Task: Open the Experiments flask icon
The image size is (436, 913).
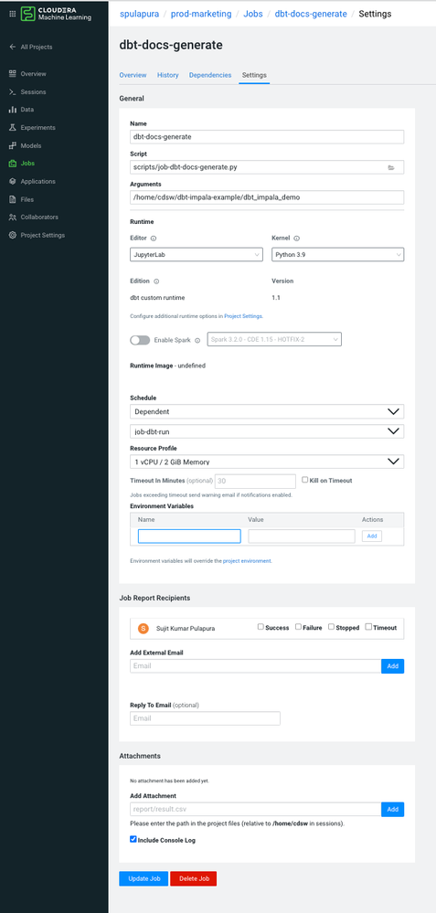Action: [x=12, y=128]
